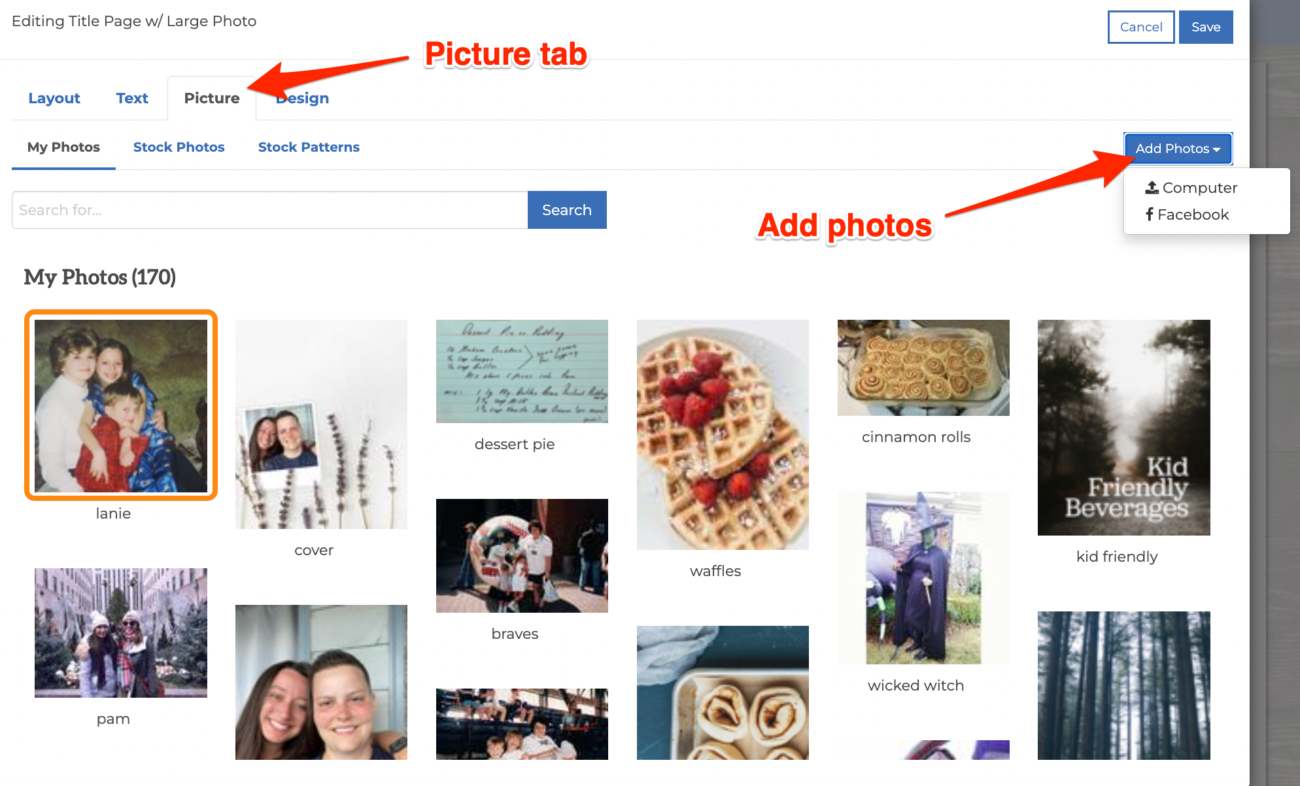Click the Picture tab

[x=211, y=97]
